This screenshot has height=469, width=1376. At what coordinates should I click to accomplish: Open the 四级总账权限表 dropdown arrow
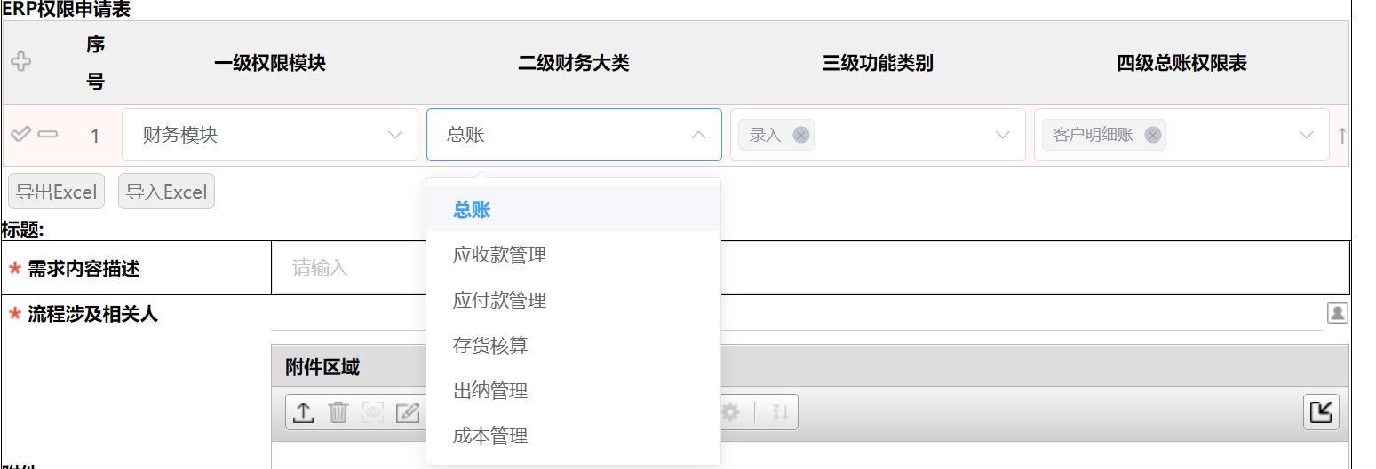click(x=1307, y=135)
